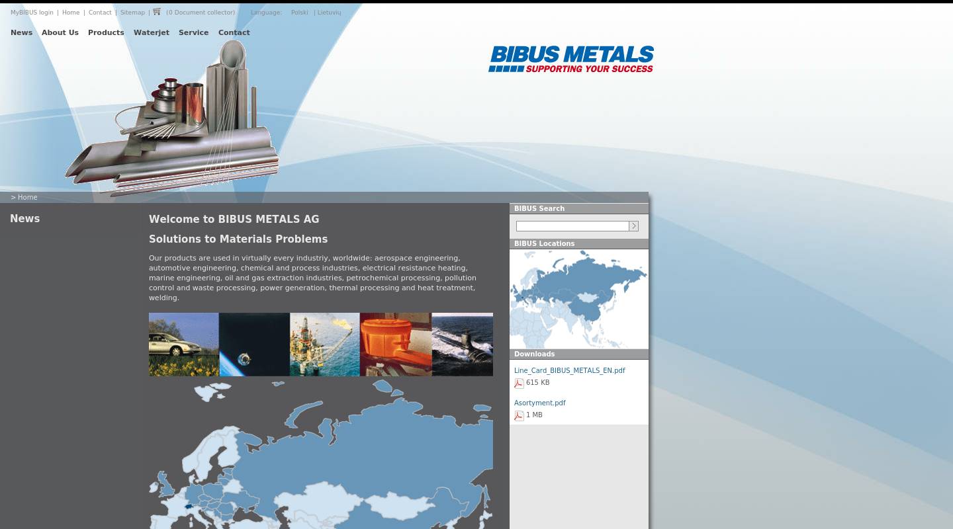Click the PDF icon beside 1 MB

pyautogui.click(x=519, y=416)
